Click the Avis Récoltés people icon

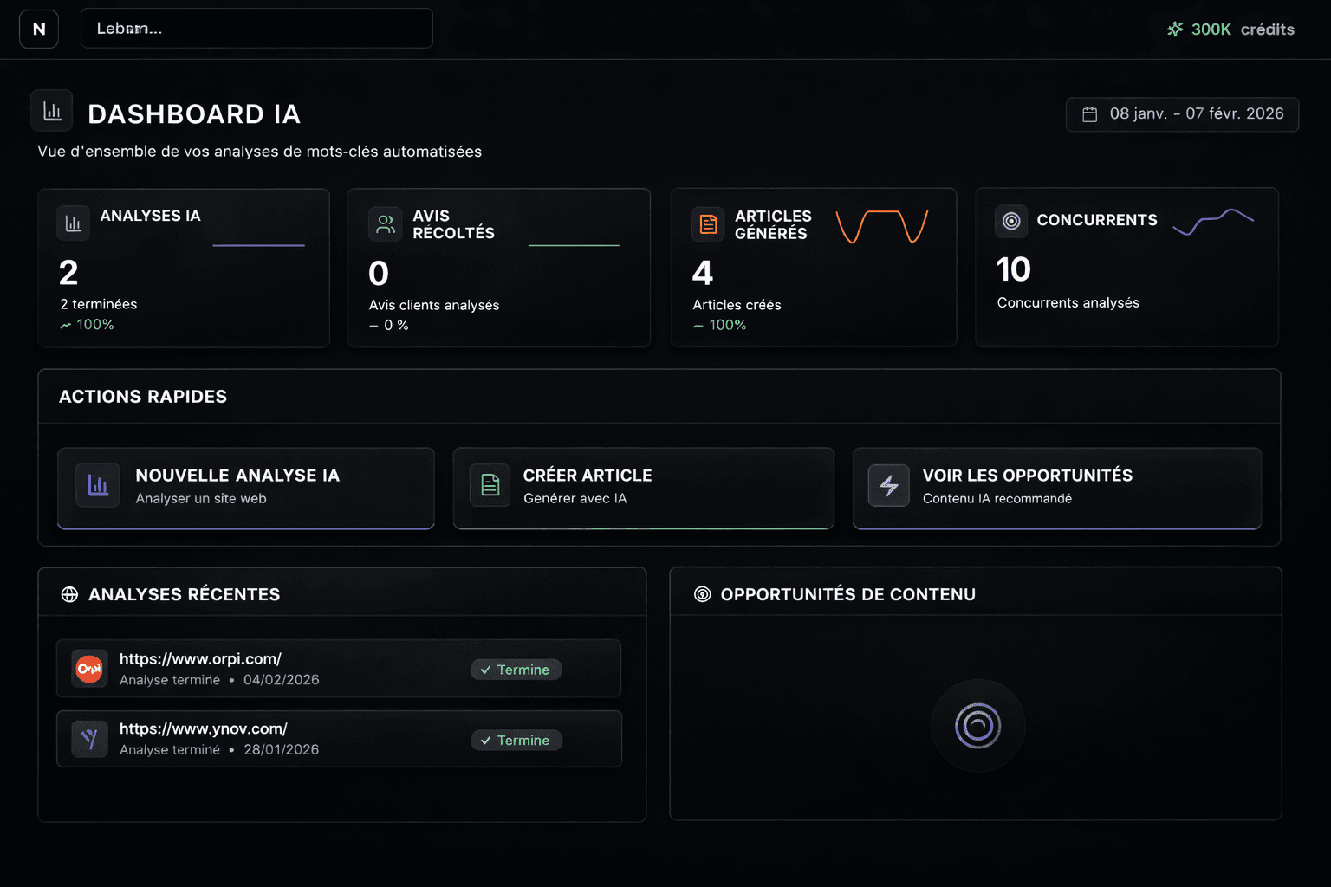point(386,224)
